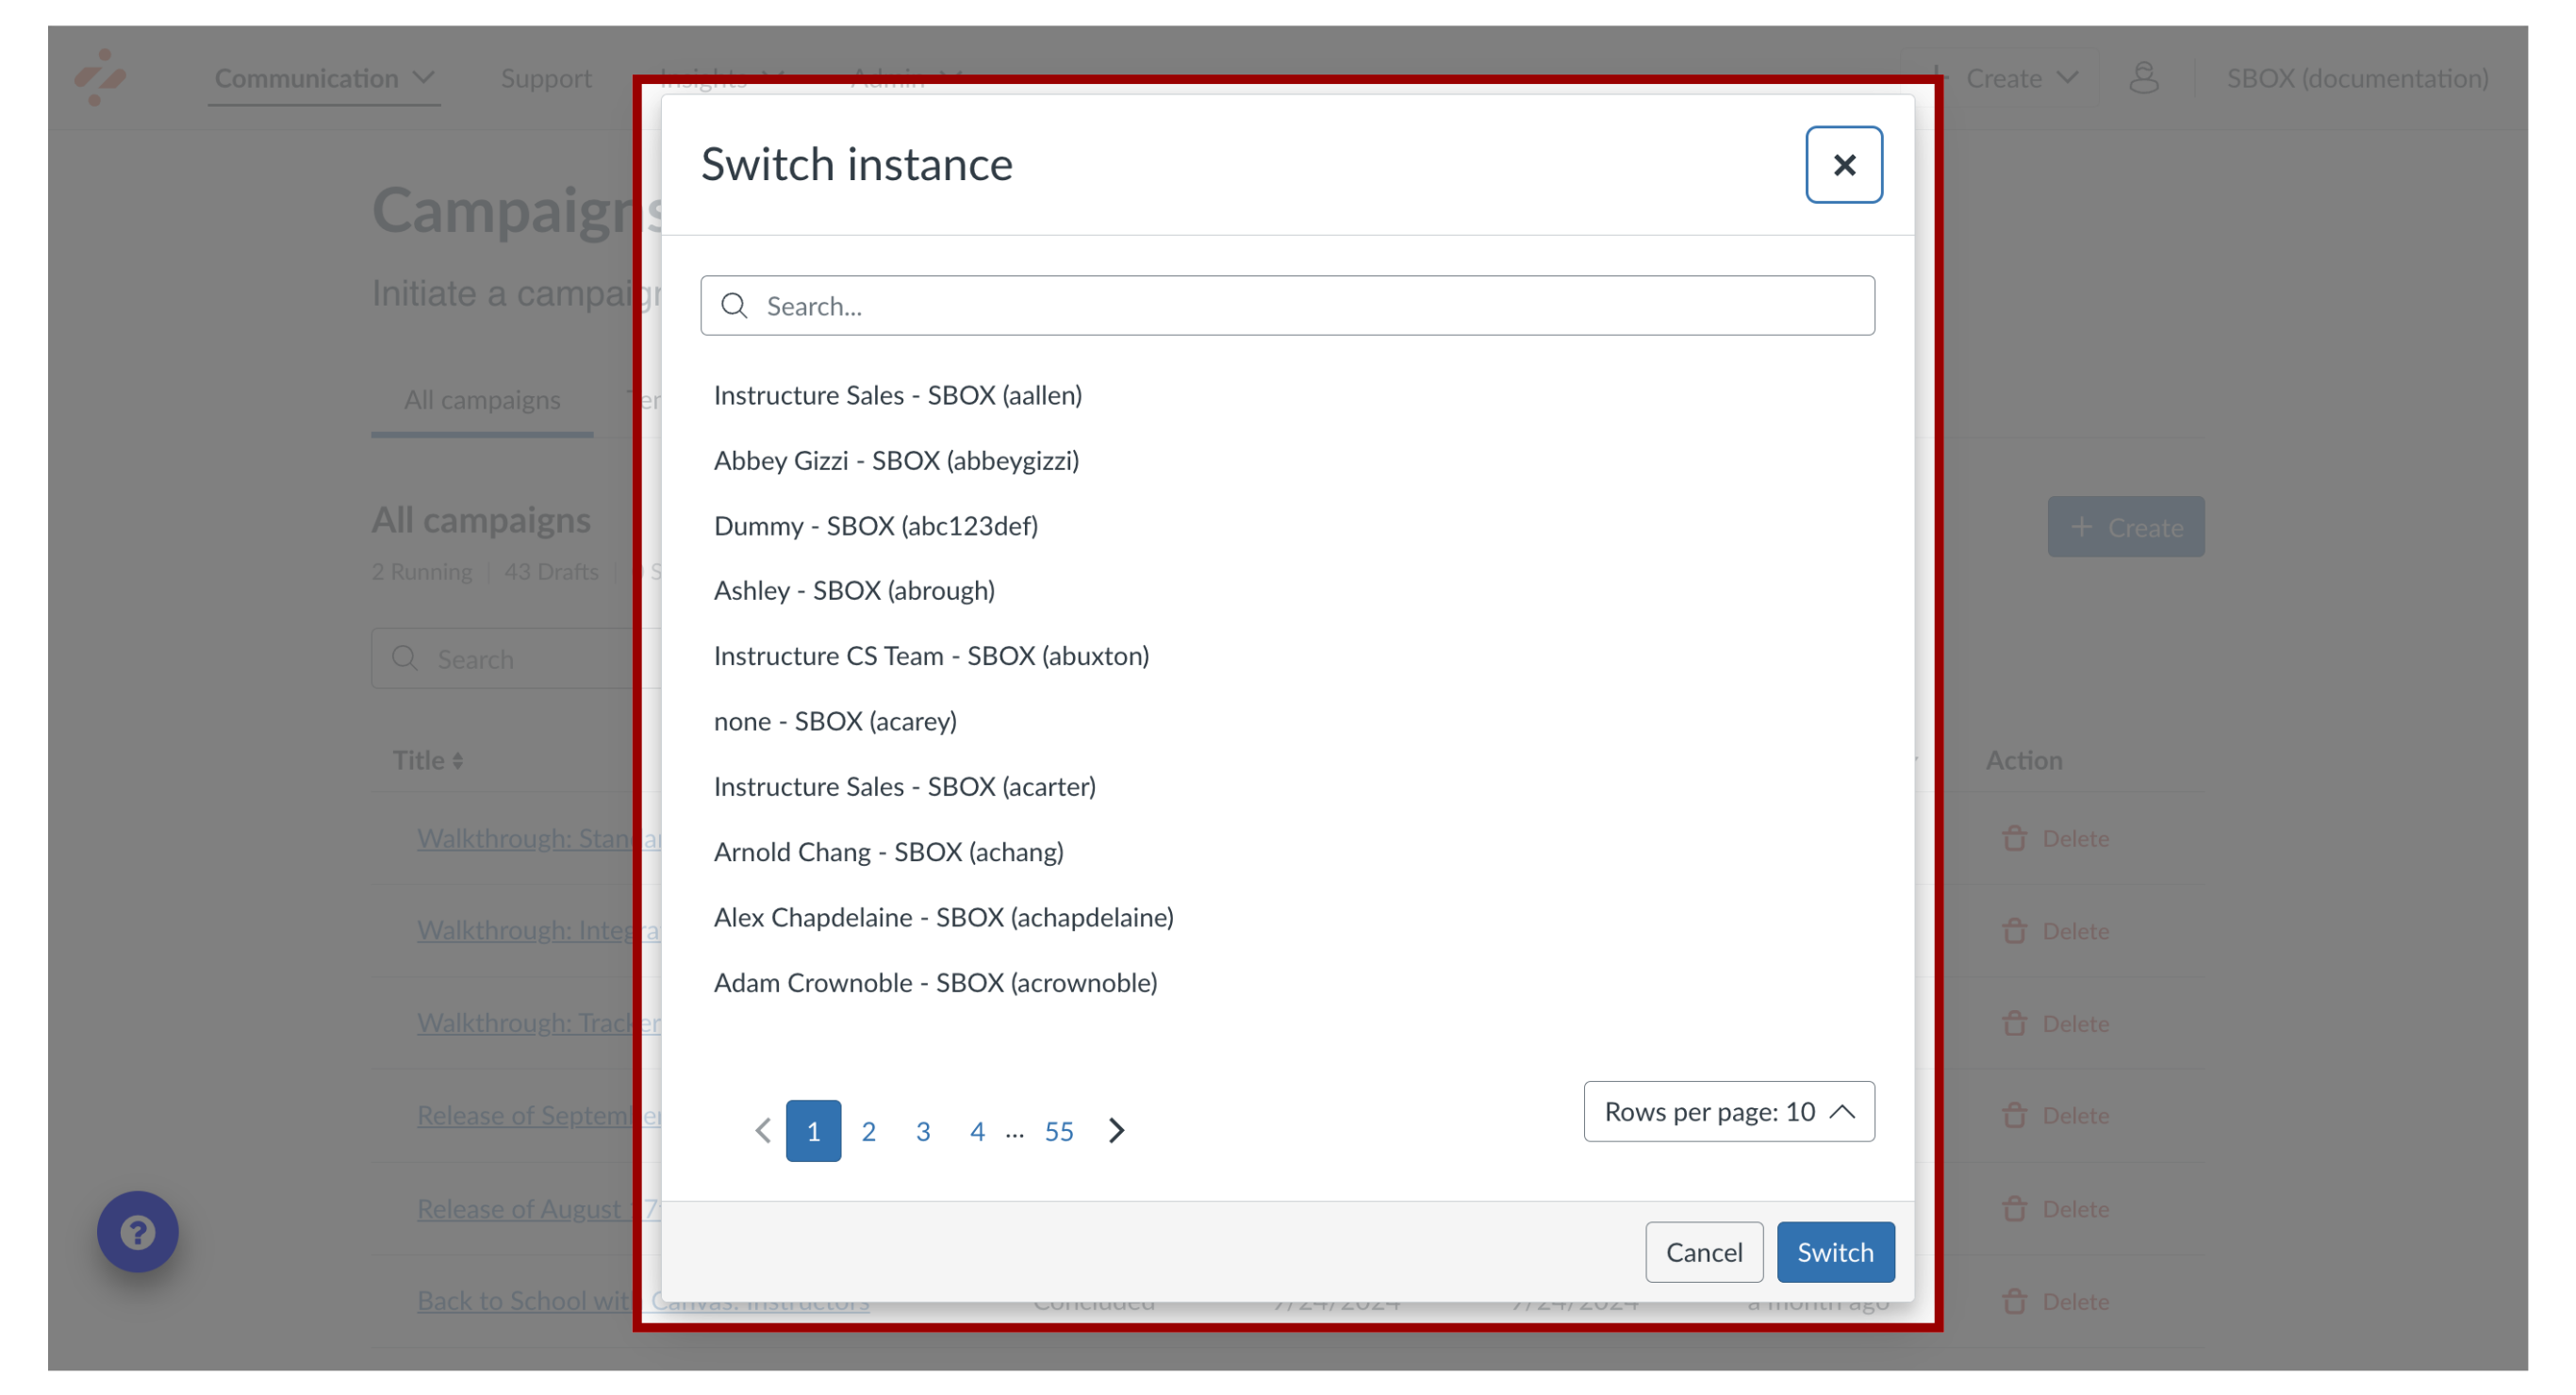2576x1395 pixels.
Task: Click the user profile icon
Action: (2143, 77)
